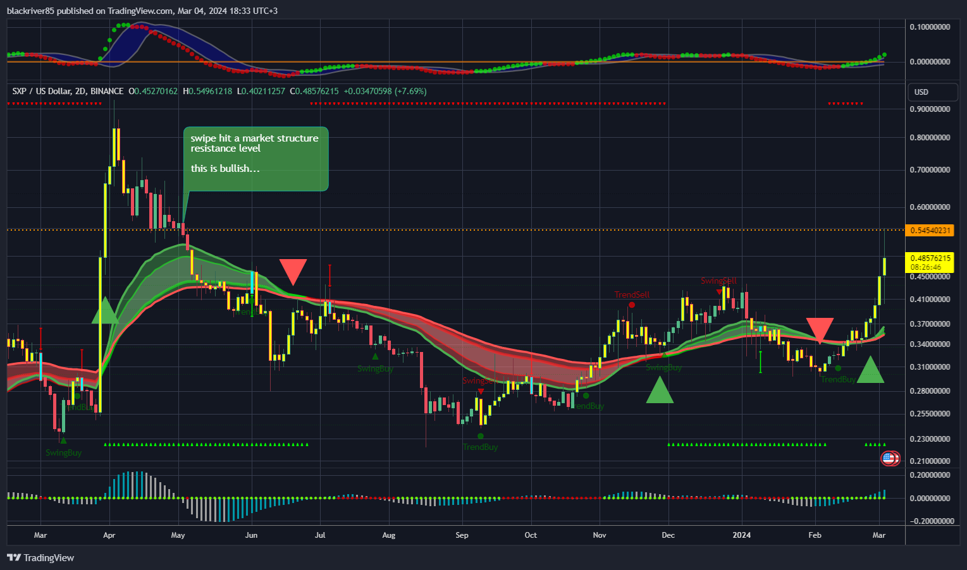Viewport: 967px width, 570px height.
Task: Click the 0.60000000 price axis label
Action: pyautogui.click(x=930, y=207)
